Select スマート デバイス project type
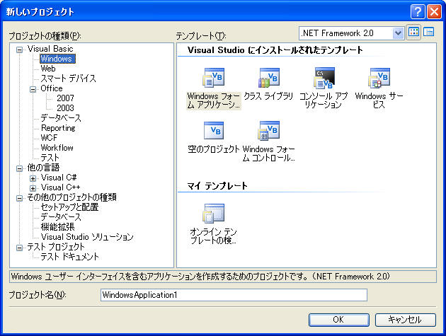Screen dimensions: 446x336 68,79
